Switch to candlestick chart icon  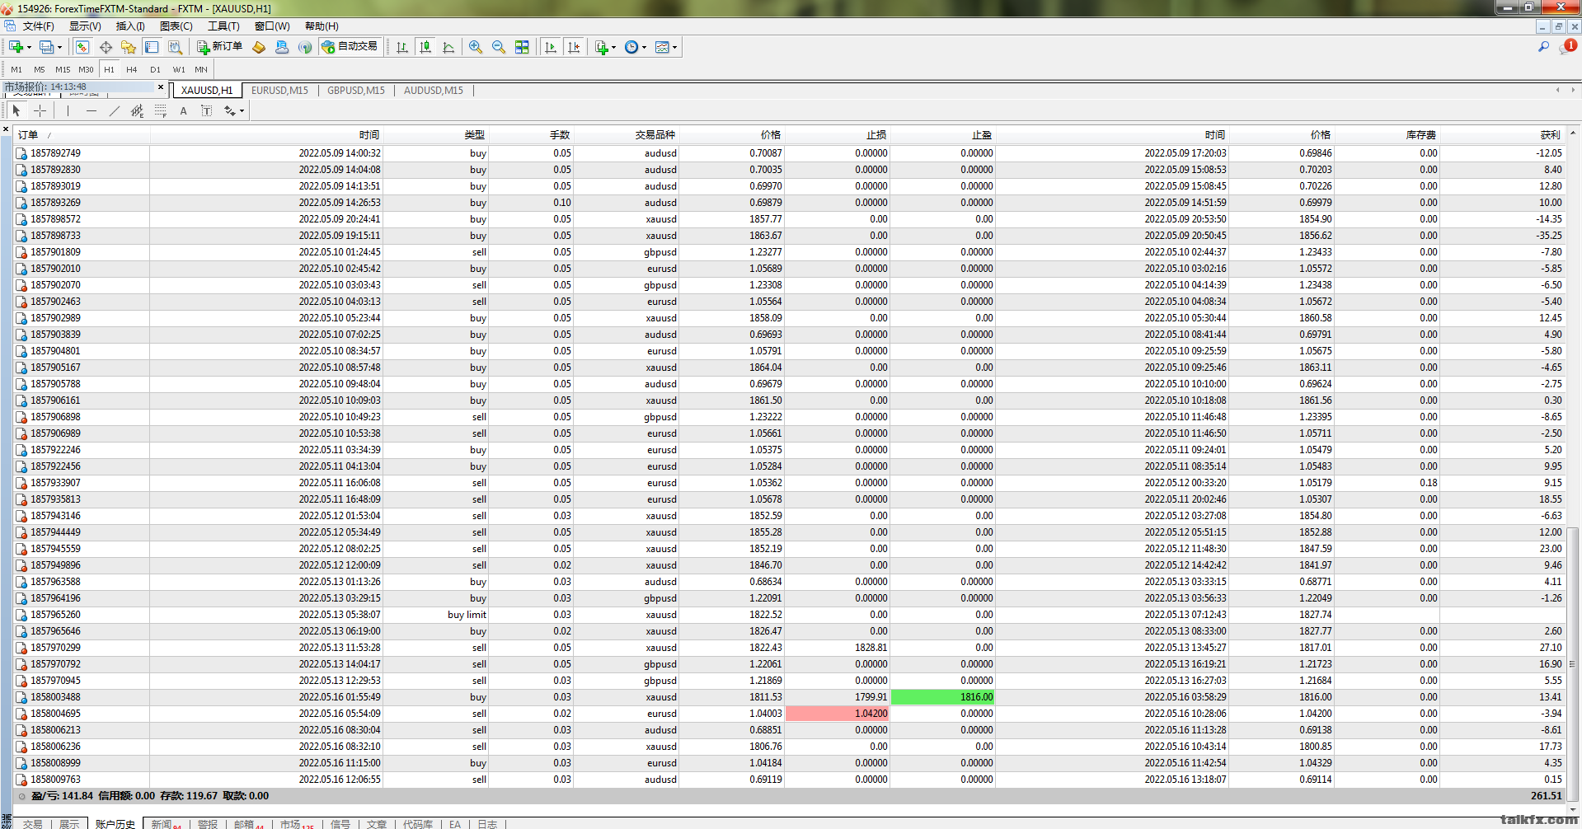(x=425, y=47)
